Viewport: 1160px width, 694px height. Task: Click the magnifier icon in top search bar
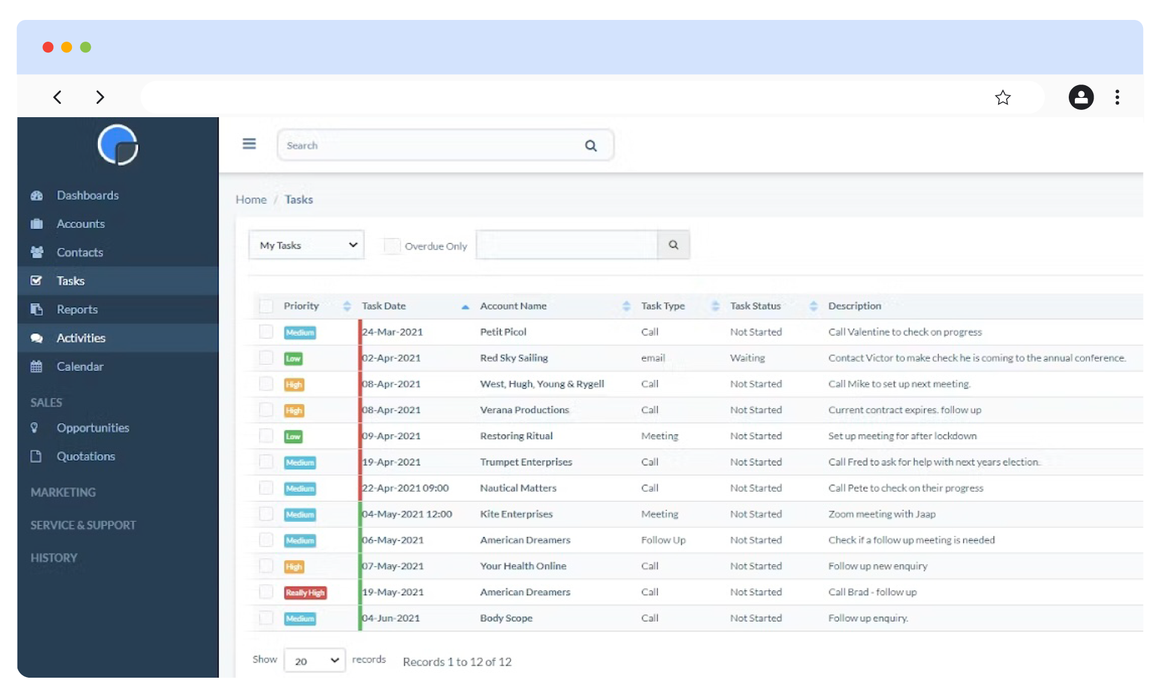click(x=591, y=146)
